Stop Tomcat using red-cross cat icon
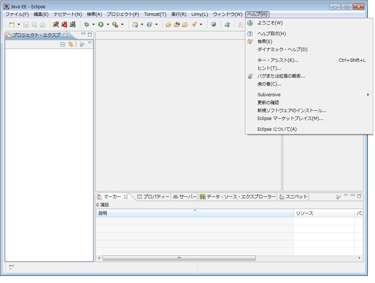This screenshot has height=283, width=375. [64, 24]
